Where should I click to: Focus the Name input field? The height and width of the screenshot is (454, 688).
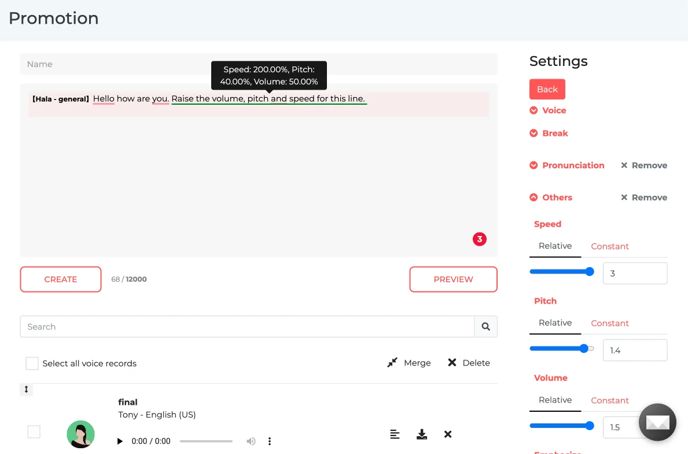click(259, 64)
